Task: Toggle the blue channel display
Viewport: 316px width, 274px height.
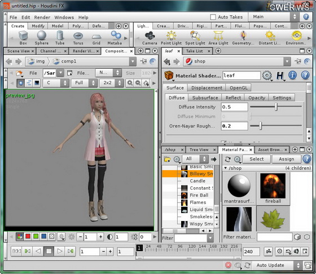Action: pyautogui.click(x=44, y=236)
